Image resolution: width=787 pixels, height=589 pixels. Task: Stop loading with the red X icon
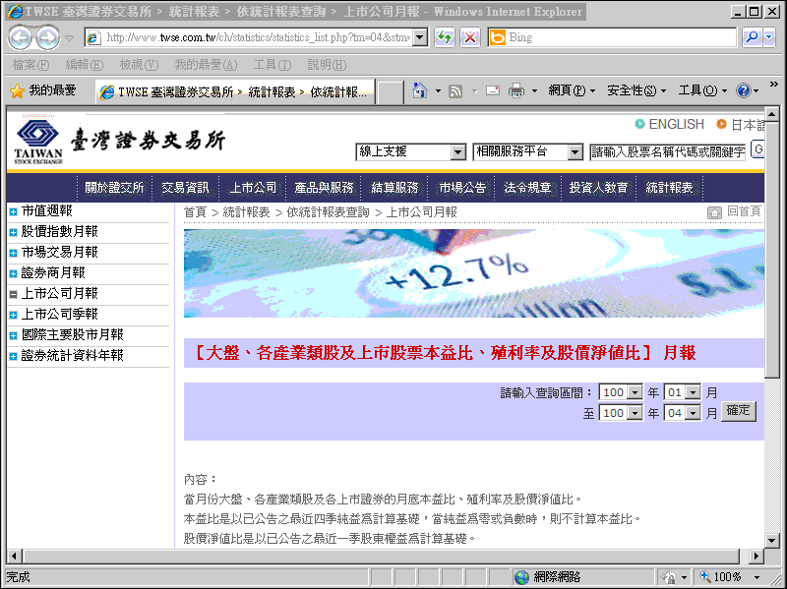point(470,37)
